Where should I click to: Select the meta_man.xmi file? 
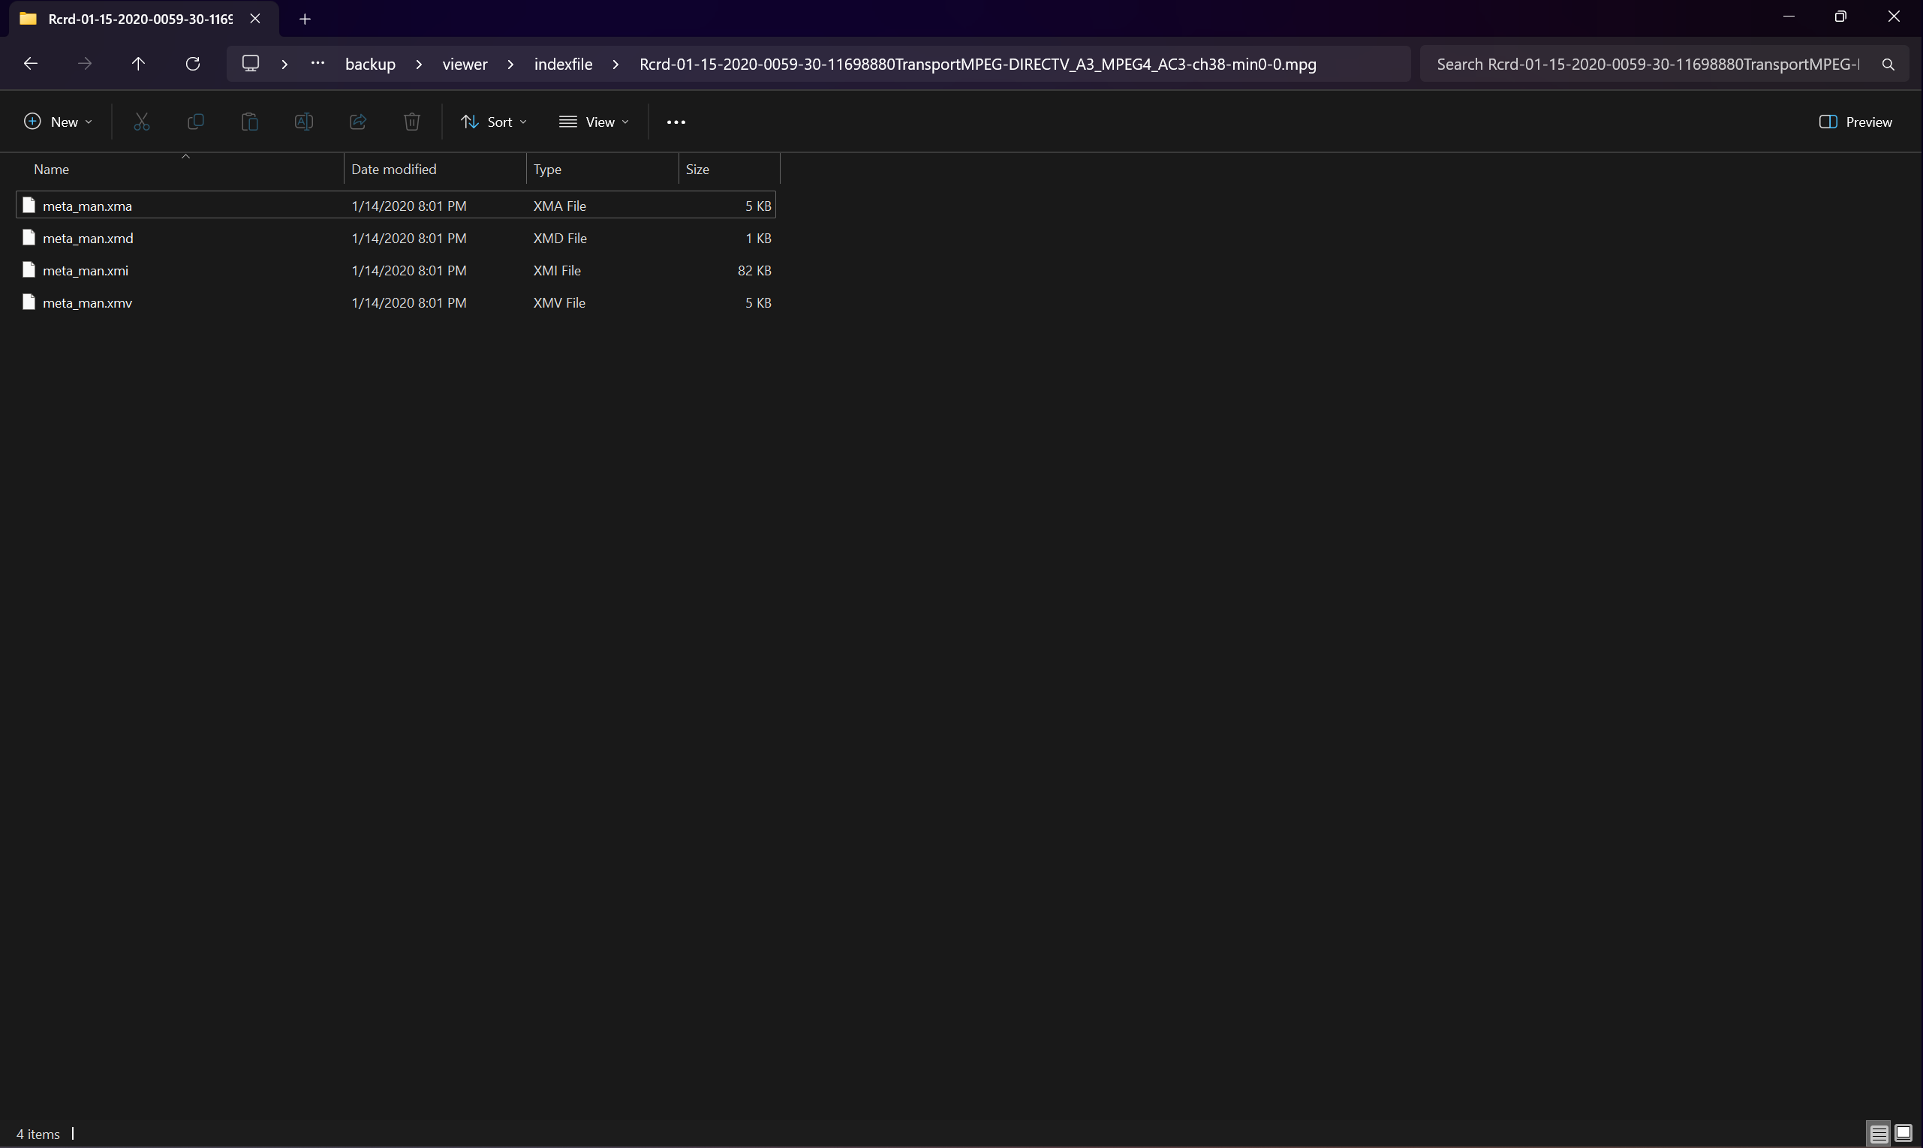click(85, 270)
